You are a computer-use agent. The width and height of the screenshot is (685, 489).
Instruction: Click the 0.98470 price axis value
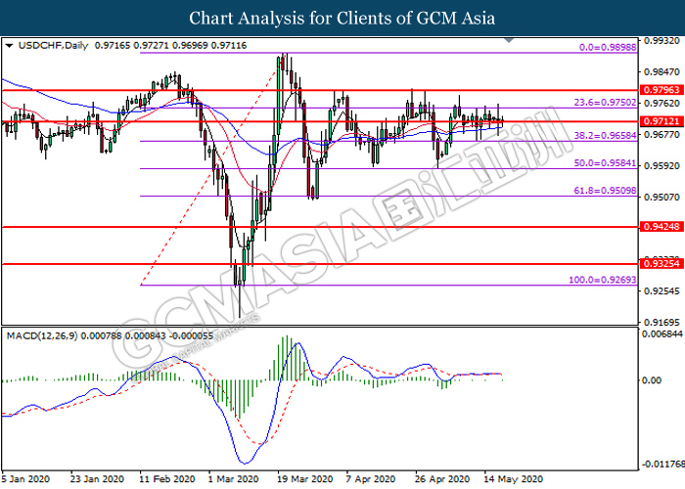(662, 71)
